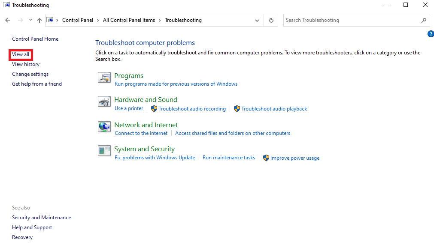Click Improve power usage
Image resolution: width=434 pixels, height=248 pixels.
click(x=295, y=158)
